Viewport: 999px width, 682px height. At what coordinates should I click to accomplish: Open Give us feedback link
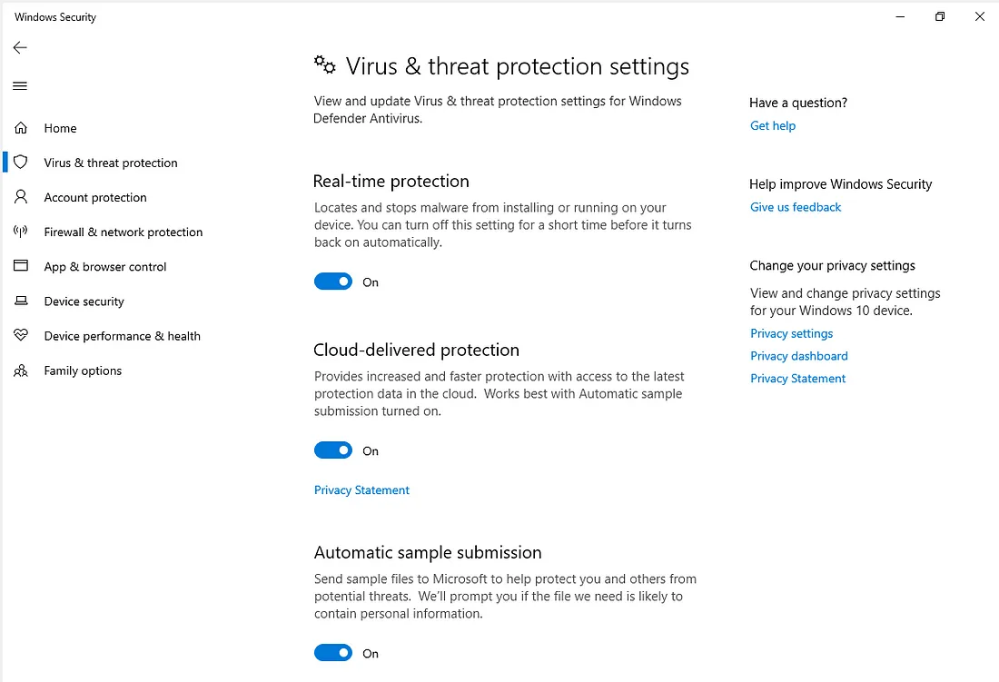[796, 207]
